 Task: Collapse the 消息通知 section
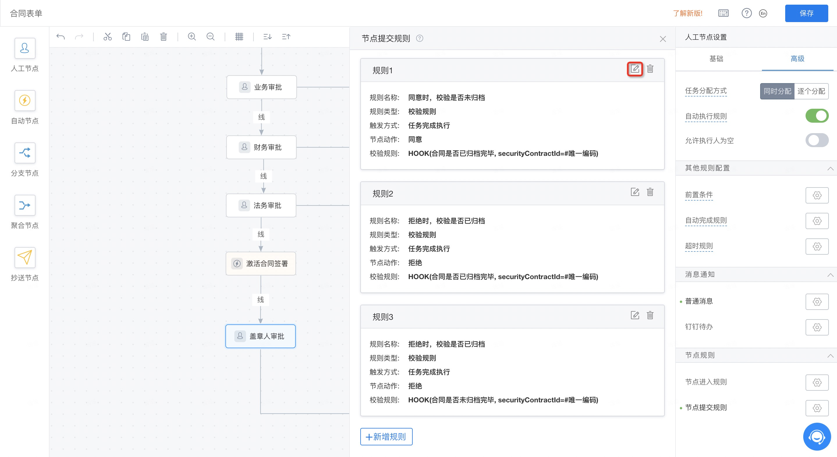[830, 275]
